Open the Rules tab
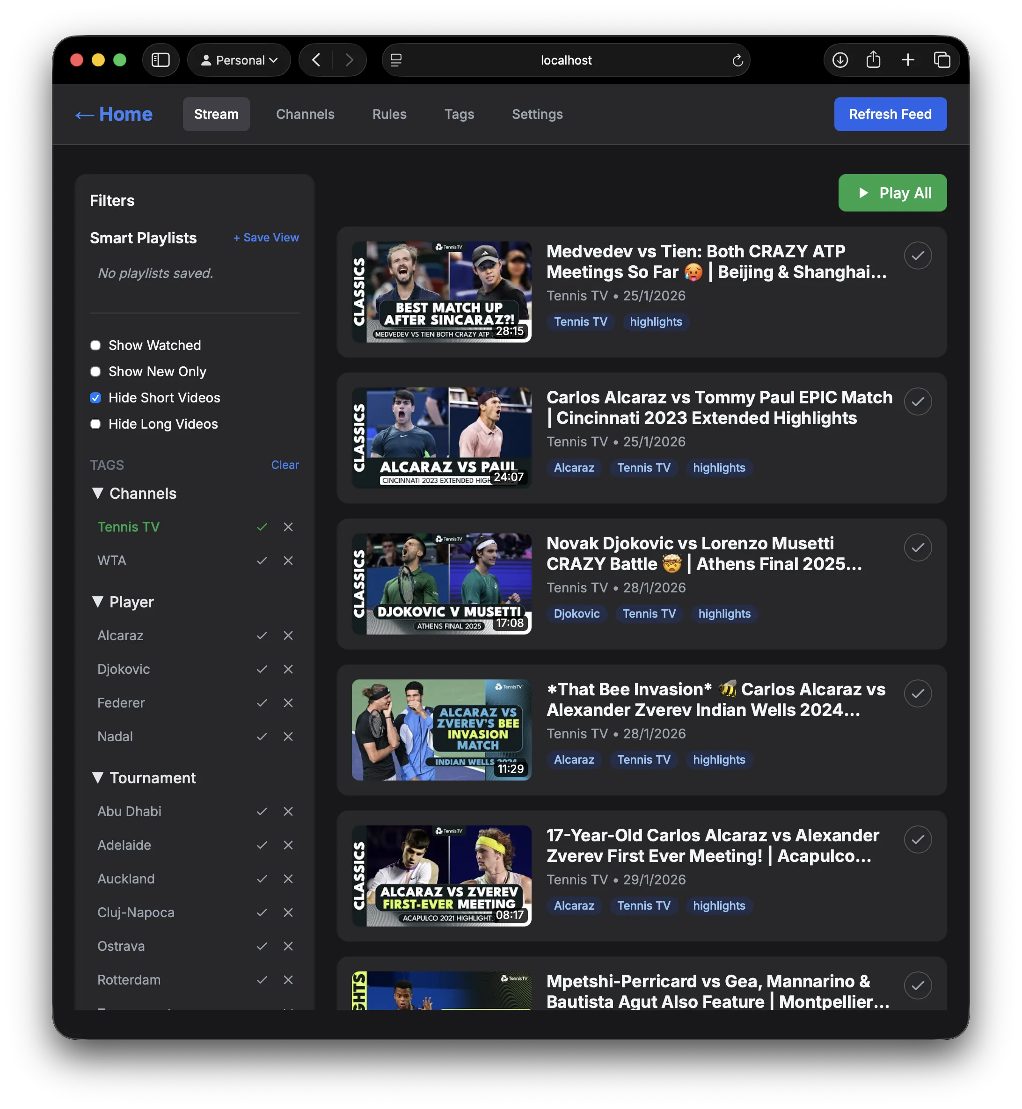Image resolution: width=1022 pixels, height=1109 pixels. click(389, 114)
